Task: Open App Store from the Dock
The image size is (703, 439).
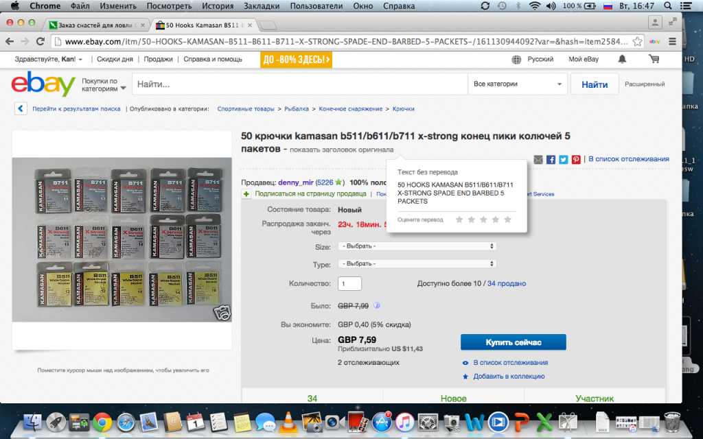Action: coord(382,423)
